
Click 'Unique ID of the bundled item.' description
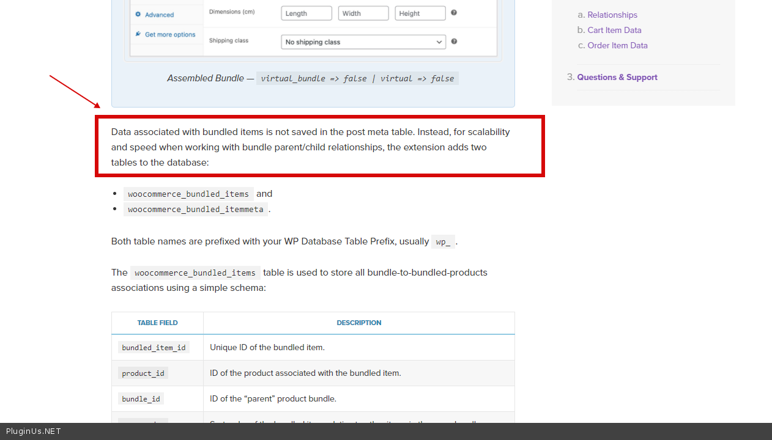click(x=267, y=347)
